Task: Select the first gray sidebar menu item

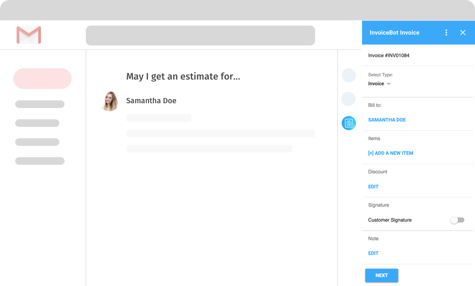Action: point(40,104)
